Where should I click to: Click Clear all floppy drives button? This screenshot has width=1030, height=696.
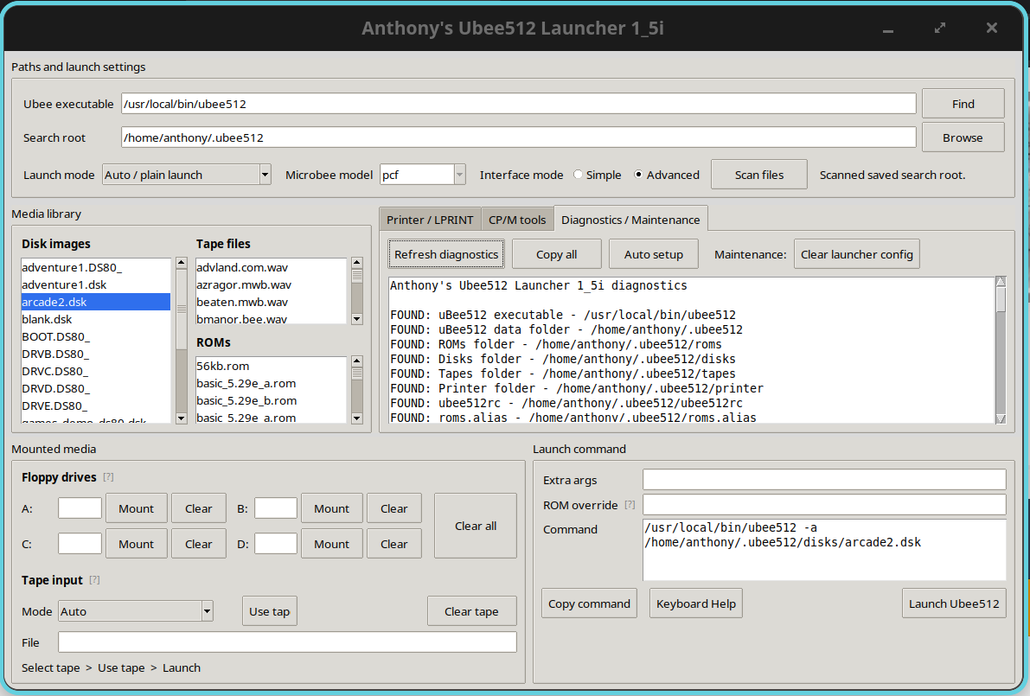click(476, 526)
